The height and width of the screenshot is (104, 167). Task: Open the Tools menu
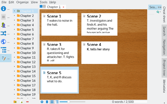[x=43, y=2]
